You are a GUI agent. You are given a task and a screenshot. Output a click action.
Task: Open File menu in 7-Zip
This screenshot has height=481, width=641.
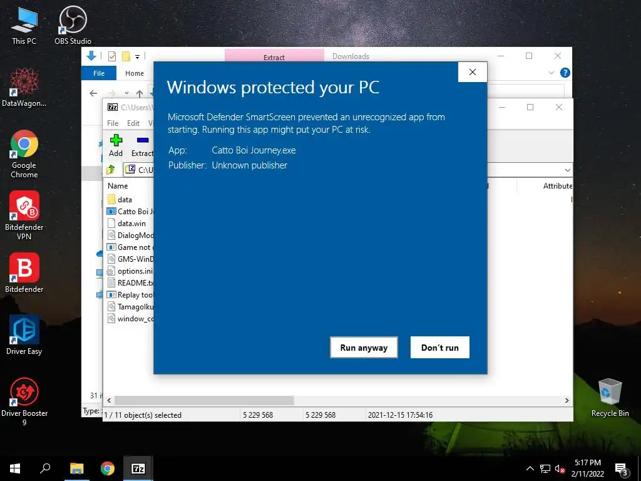(113, 123)
